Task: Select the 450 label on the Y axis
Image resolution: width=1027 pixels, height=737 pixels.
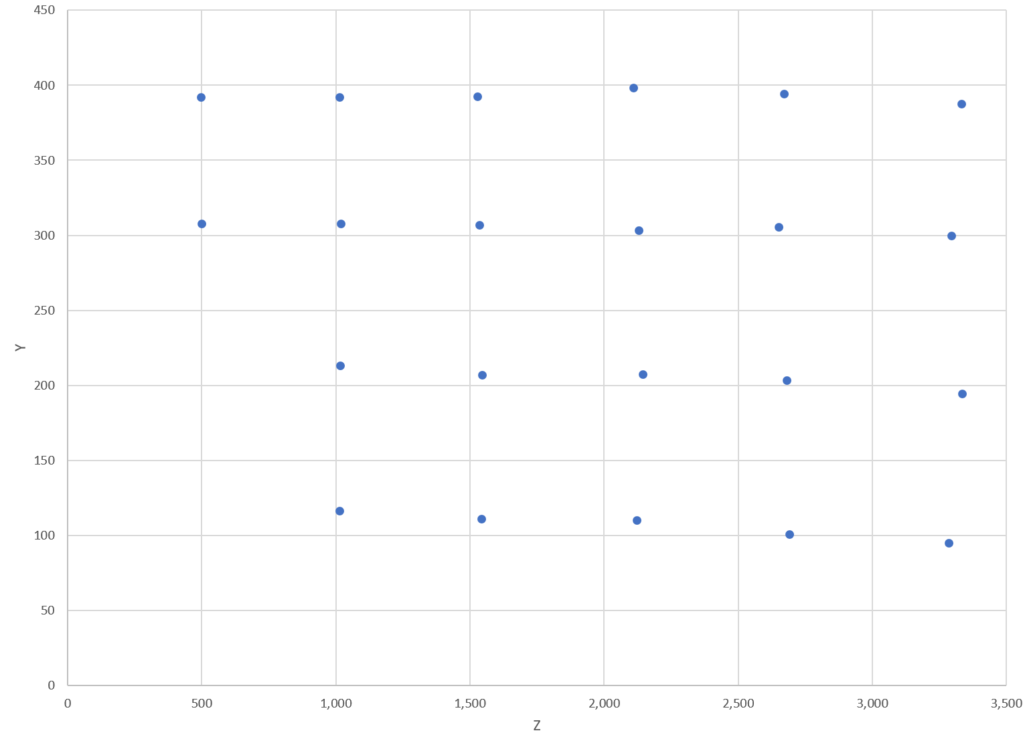Action: (x=46, y=11)
